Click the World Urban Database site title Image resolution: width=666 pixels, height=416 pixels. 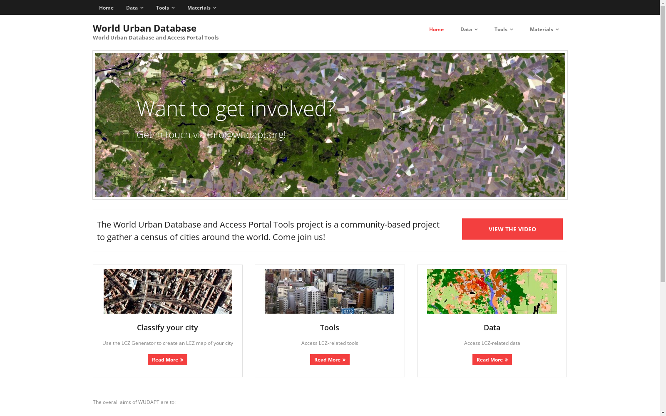pyautogui.click(x=144, y=28)
